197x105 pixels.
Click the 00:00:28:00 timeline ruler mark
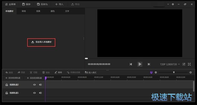tap(164, 77)
